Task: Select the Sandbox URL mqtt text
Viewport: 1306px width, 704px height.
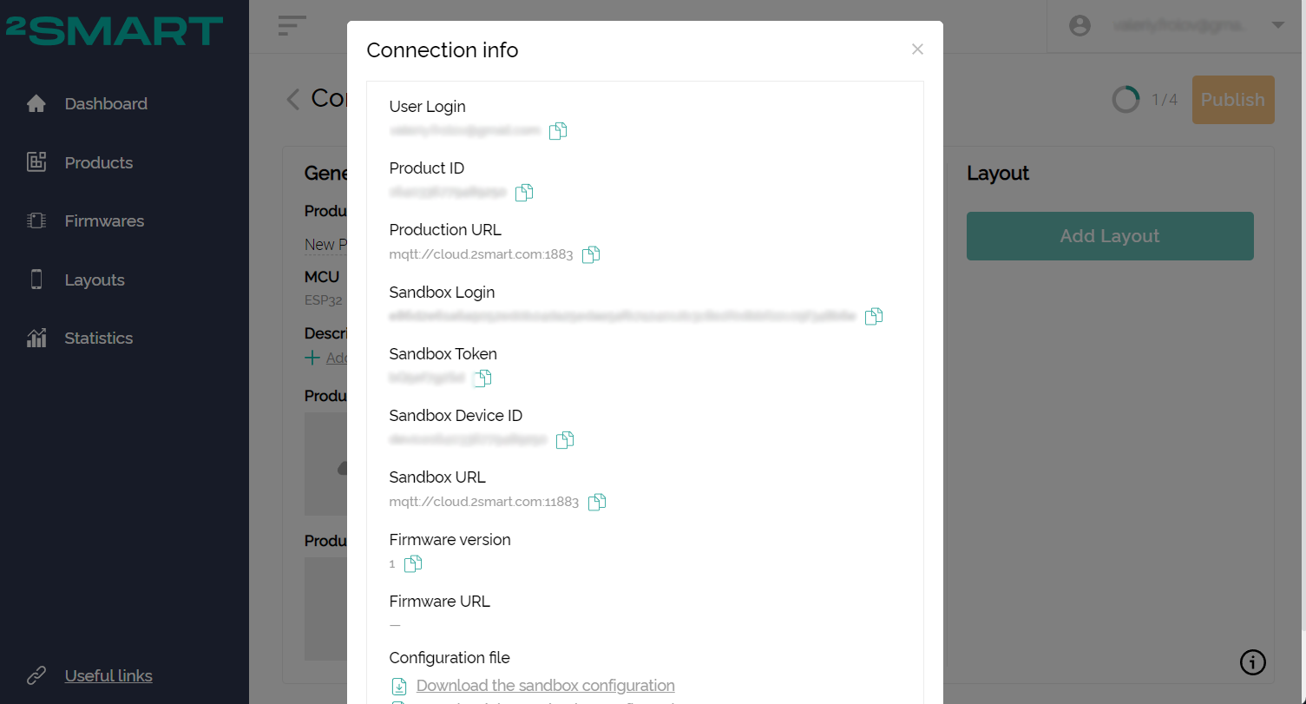Action: point(484,502)
